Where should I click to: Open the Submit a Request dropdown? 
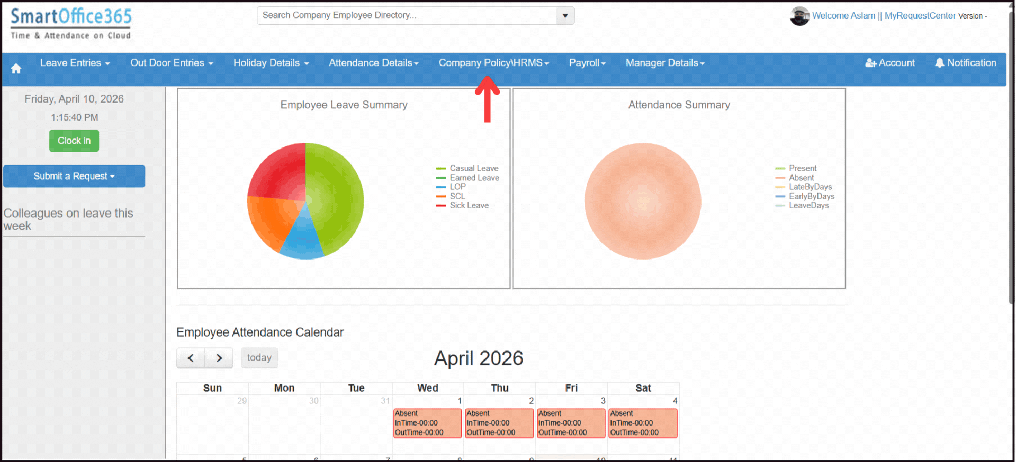pos(74,176)
